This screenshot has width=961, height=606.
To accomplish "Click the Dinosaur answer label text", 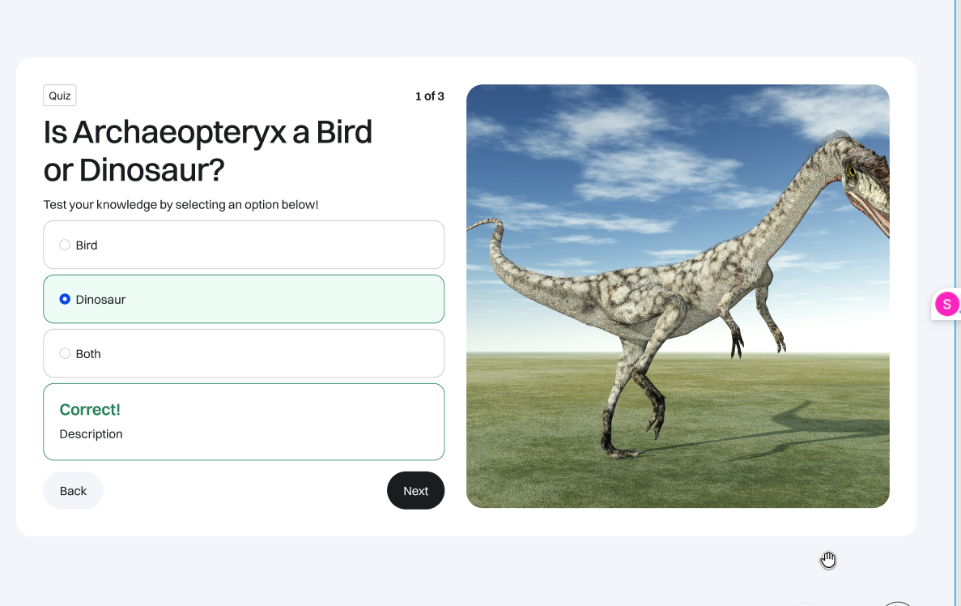I will (x=100, y=300).
